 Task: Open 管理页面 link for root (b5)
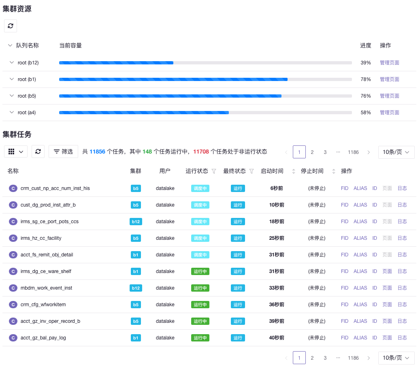pos(389,96)
